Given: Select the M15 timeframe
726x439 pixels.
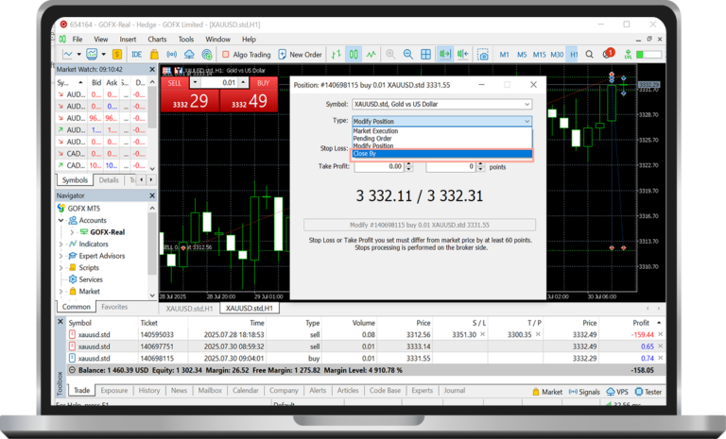Looking at the screenshot, I should coord(539,55).
